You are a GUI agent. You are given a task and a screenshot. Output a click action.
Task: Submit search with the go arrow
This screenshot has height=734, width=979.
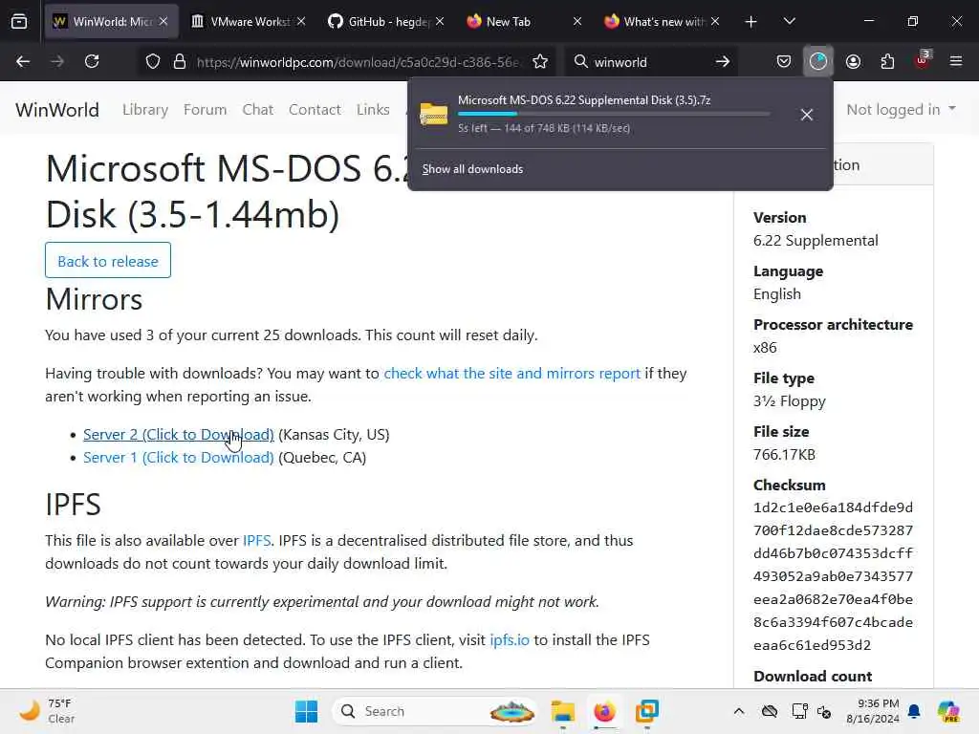[x=723, y=61]
